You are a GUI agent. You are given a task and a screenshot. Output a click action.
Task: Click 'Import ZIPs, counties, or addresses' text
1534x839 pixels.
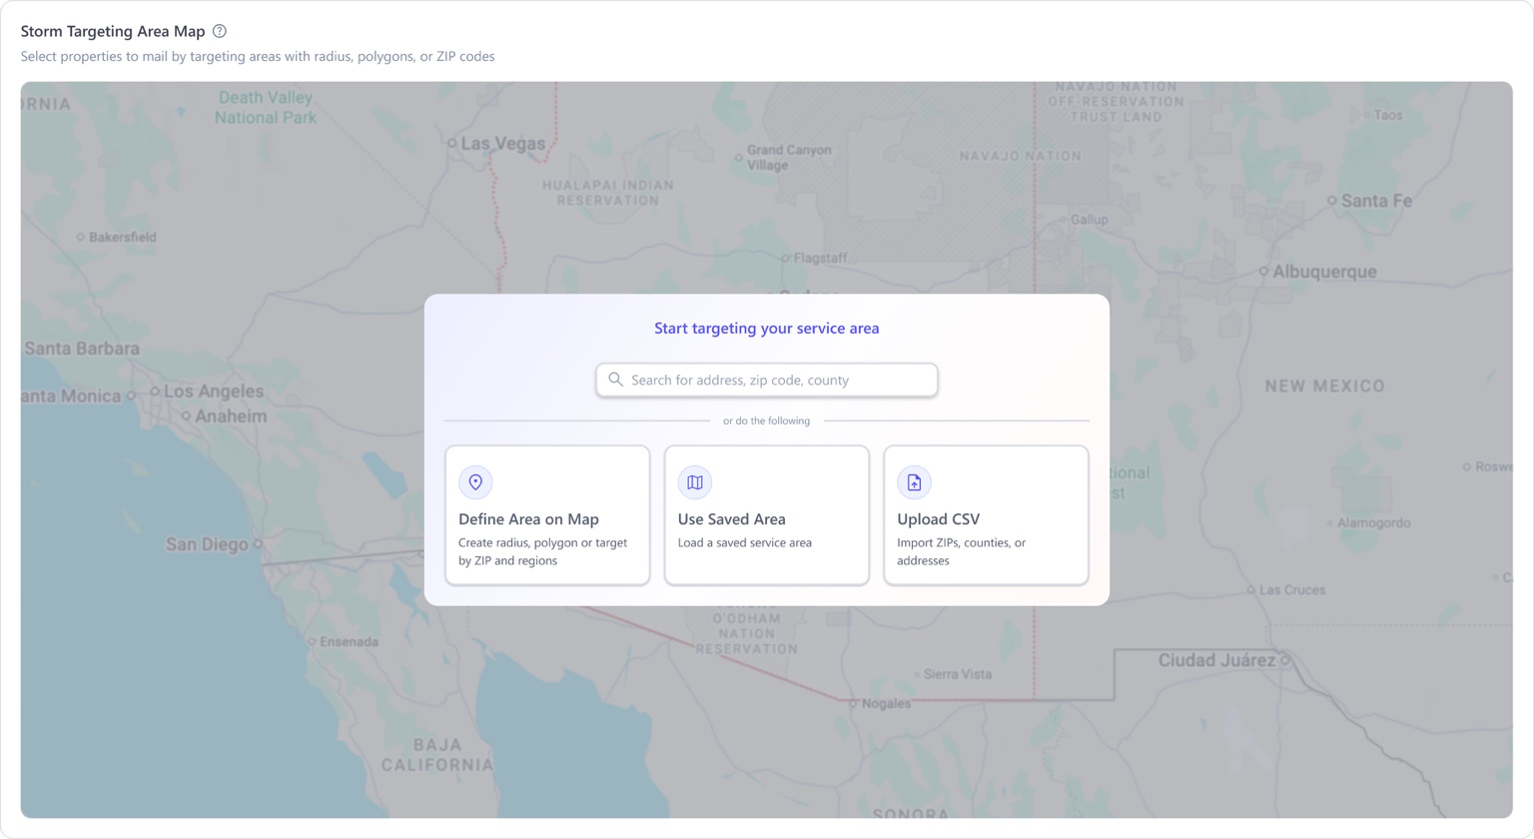tap(961, 551)
